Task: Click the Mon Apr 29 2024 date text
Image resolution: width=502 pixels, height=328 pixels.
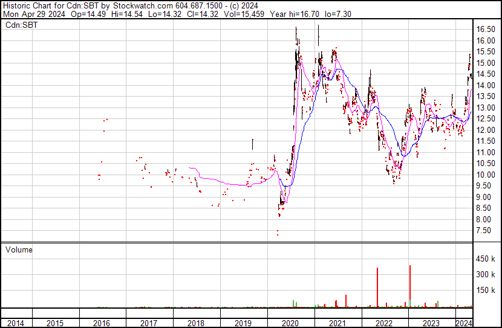Action: 33,13
